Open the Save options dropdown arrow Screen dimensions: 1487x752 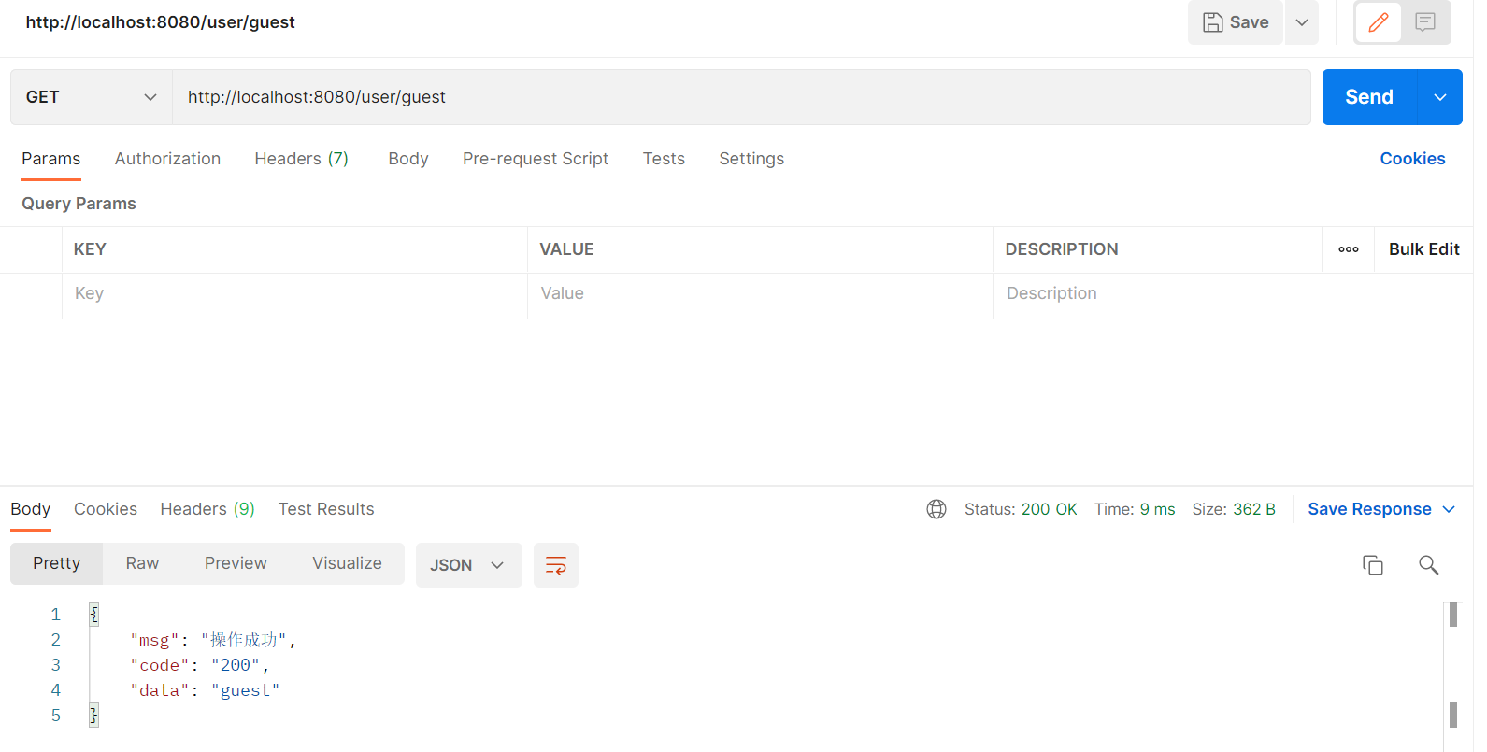(1302, 22)
